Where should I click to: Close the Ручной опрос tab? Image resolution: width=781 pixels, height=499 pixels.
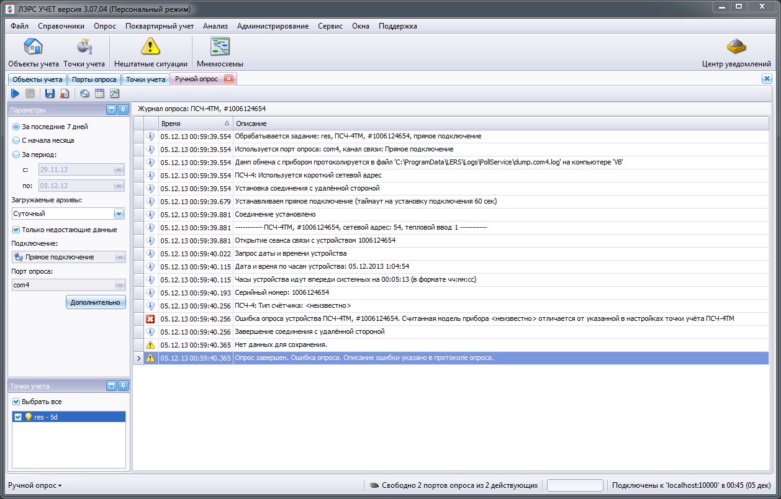pyautogui.click(x=228, y=79)
